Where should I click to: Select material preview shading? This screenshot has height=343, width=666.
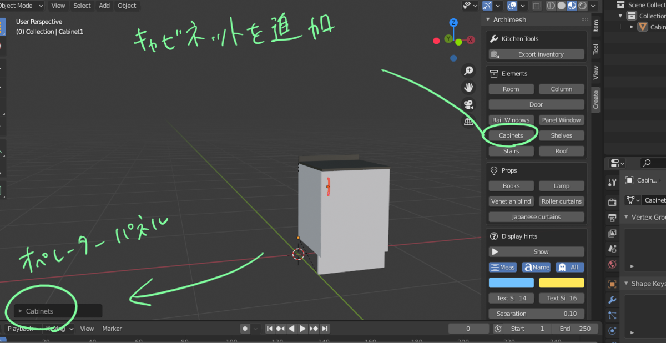click(572, 6)
